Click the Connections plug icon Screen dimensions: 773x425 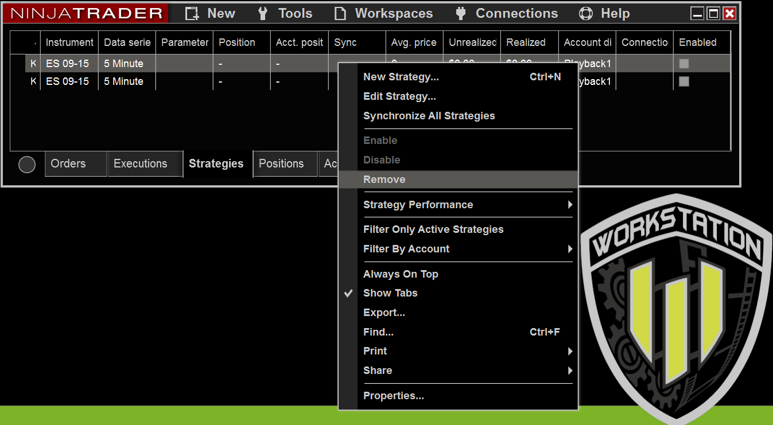click(x=460, y=14)
